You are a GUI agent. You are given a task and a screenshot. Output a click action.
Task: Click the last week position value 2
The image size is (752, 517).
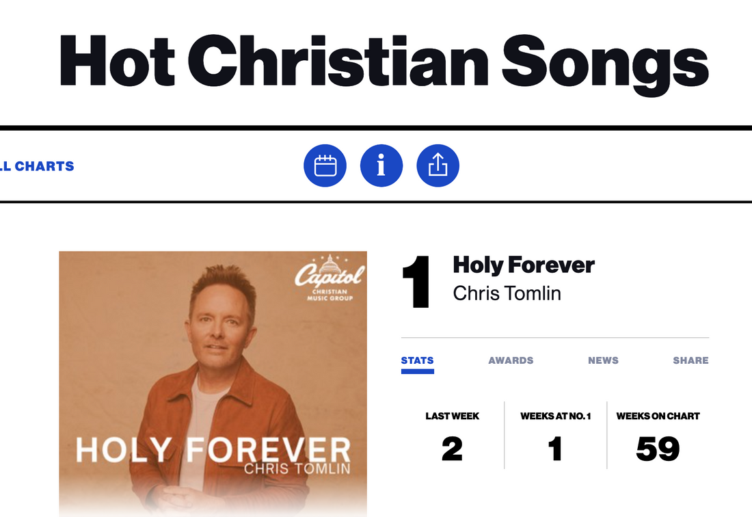tap(452, 449)
